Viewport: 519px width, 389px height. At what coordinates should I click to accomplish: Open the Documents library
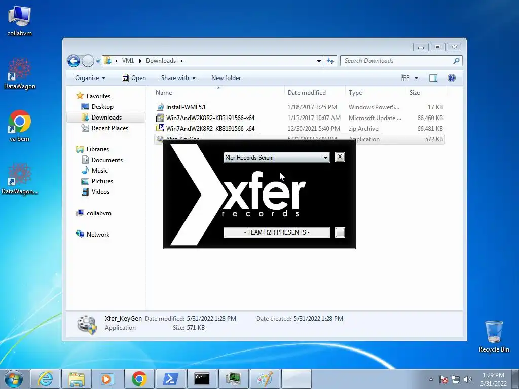107,160
